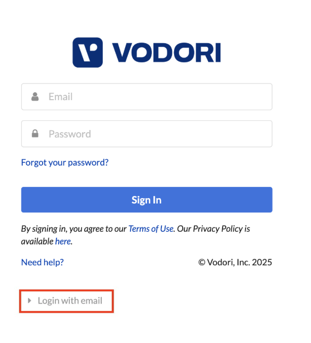This screenshot has height=343, width=311.
Task: Click the padlock icon in Password field
Action: (x=35, y=134)
